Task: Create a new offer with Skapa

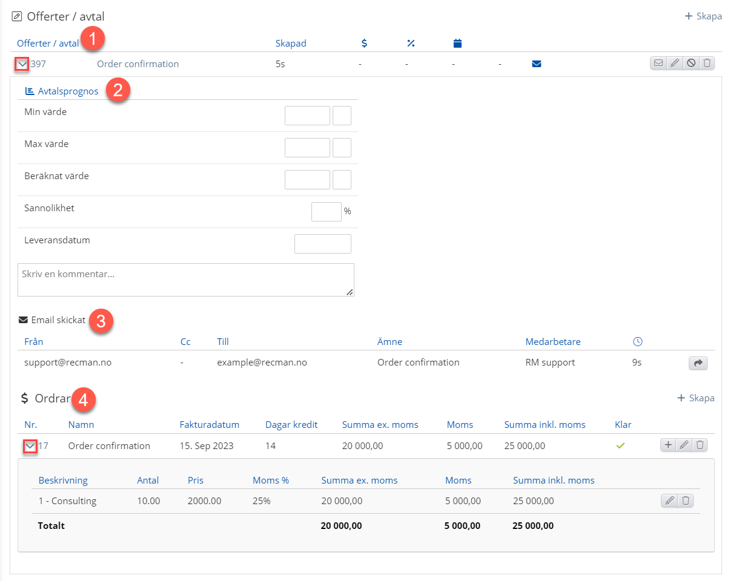Action: coord(703,16)
